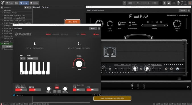Toggle the filters PRE button
This screenshot has height=105, width=192.
[57, 88]
